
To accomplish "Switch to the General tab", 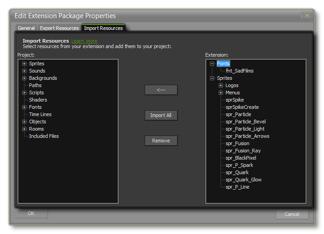I will (x=26, y=28).
